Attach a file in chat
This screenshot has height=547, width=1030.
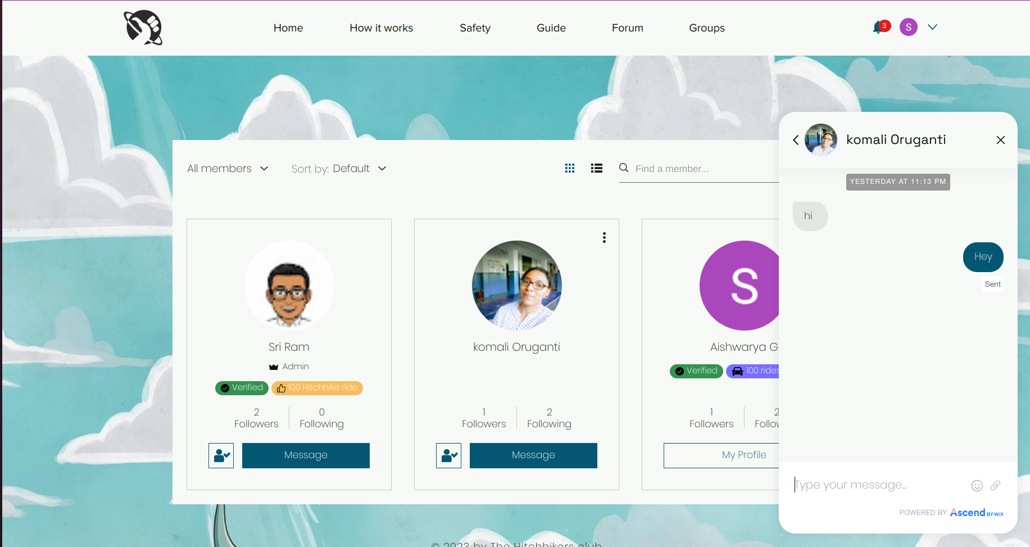click(x=995, y=486)
